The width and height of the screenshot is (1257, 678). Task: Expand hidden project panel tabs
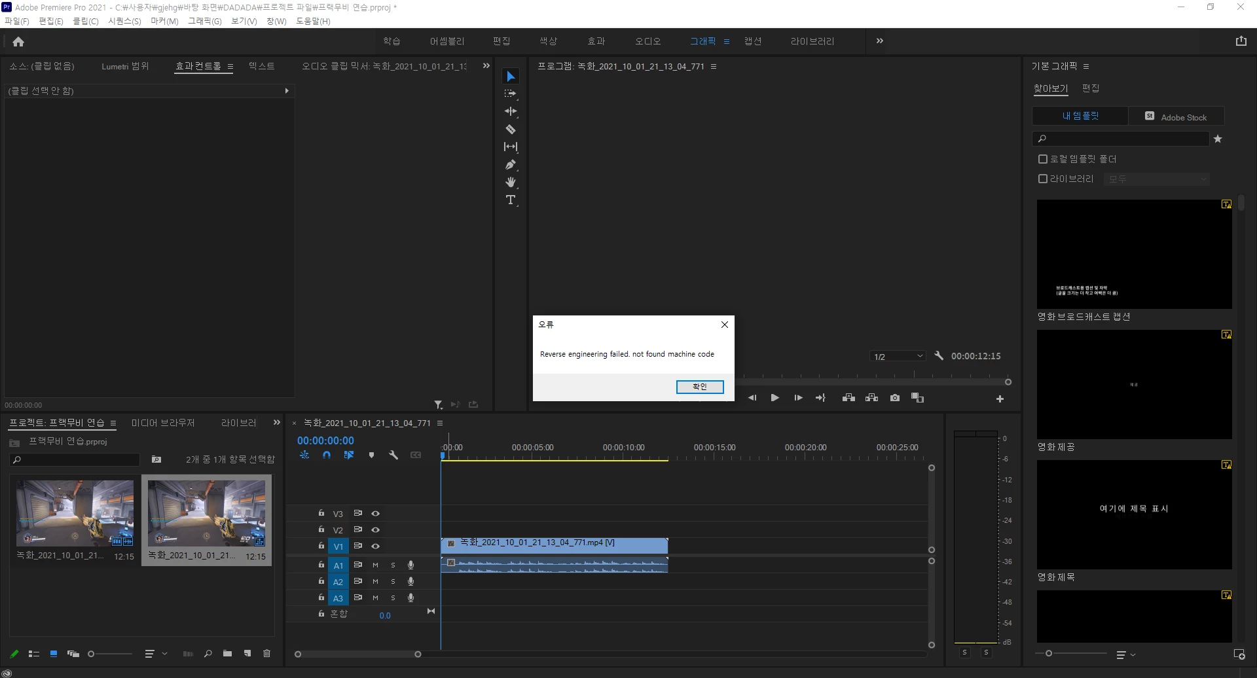[277, 423]
